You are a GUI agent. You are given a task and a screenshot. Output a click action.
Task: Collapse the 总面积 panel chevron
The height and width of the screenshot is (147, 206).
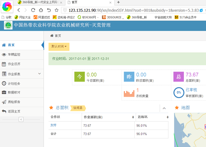pos(164,108)
